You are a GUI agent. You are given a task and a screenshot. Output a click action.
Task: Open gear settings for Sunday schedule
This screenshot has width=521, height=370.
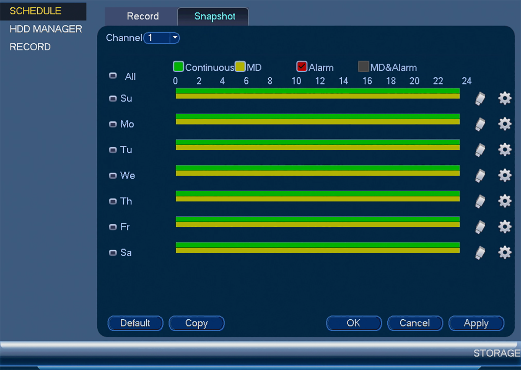505,98
